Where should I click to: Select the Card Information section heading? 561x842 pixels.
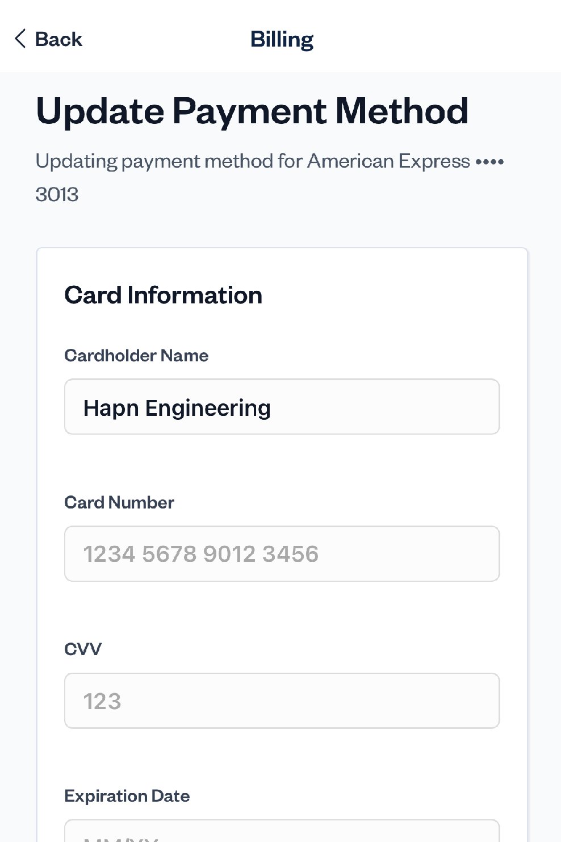pos(163,295)
